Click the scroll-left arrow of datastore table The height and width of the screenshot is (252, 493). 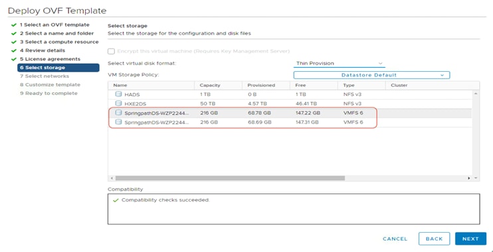tap(112, 178)
